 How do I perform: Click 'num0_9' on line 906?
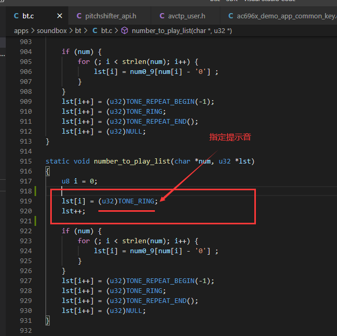(x=142, y=72)
